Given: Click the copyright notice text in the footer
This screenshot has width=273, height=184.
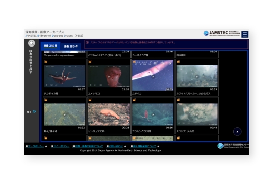Looking at the screenshot, I should coord(120,150).
